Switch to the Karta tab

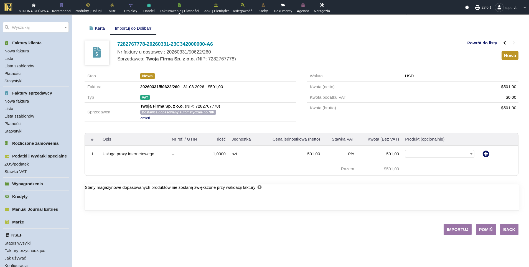point(97,28)
